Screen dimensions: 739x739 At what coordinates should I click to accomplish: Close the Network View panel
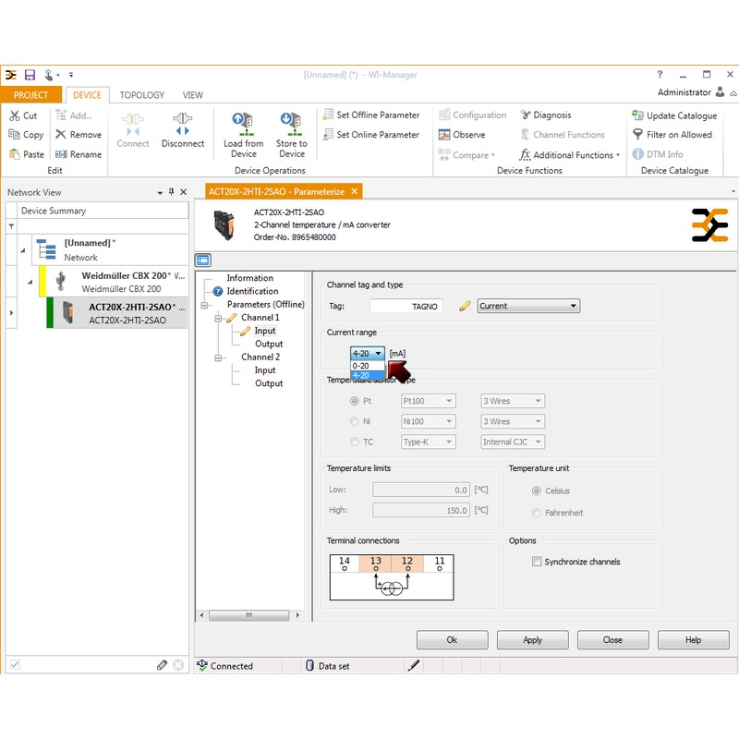pos(183,192)
